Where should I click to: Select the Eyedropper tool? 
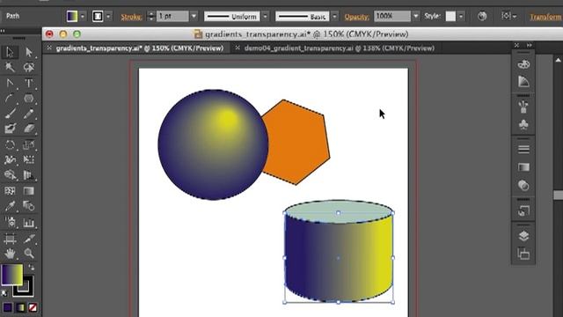[x=10, y=206]
